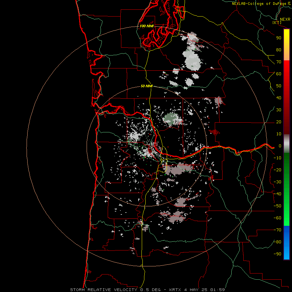Click the positive 50 scale value
Viewport: 292px width, 292px height.
coord(279,86)
